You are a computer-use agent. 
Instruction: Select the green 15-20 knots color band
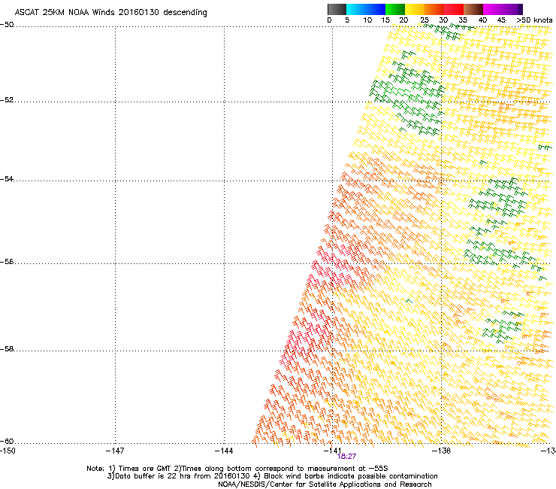(395, 9)
